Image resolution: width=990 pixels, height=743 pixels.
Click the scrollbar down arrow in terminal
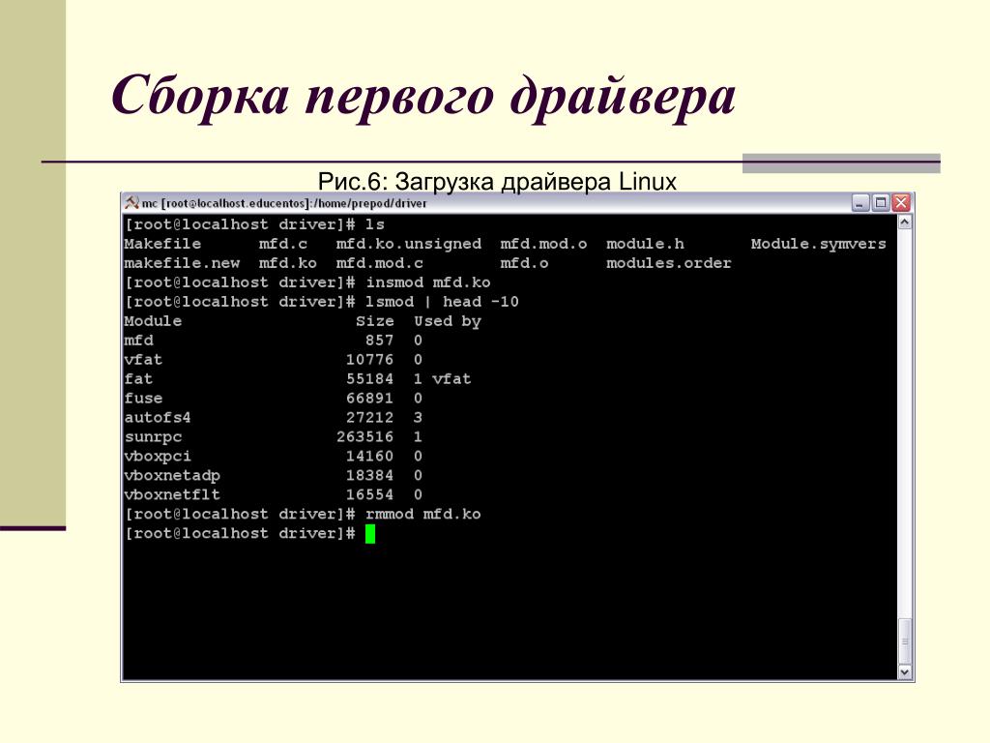coord(905,672)
